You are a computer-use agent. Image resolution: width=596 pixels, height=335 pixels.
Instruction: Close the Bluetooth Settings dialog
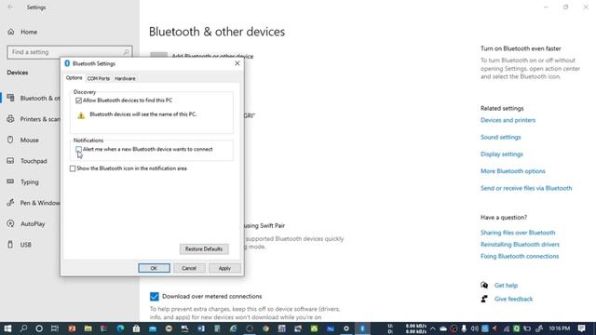tap(237, 63)
